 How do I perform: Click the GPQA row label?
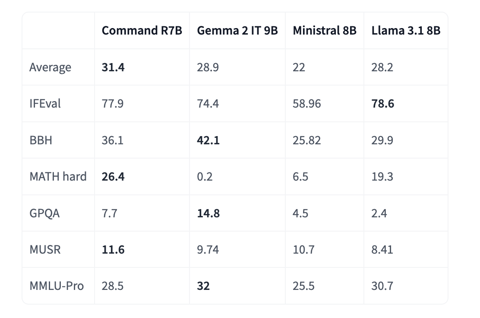(44, 213)
